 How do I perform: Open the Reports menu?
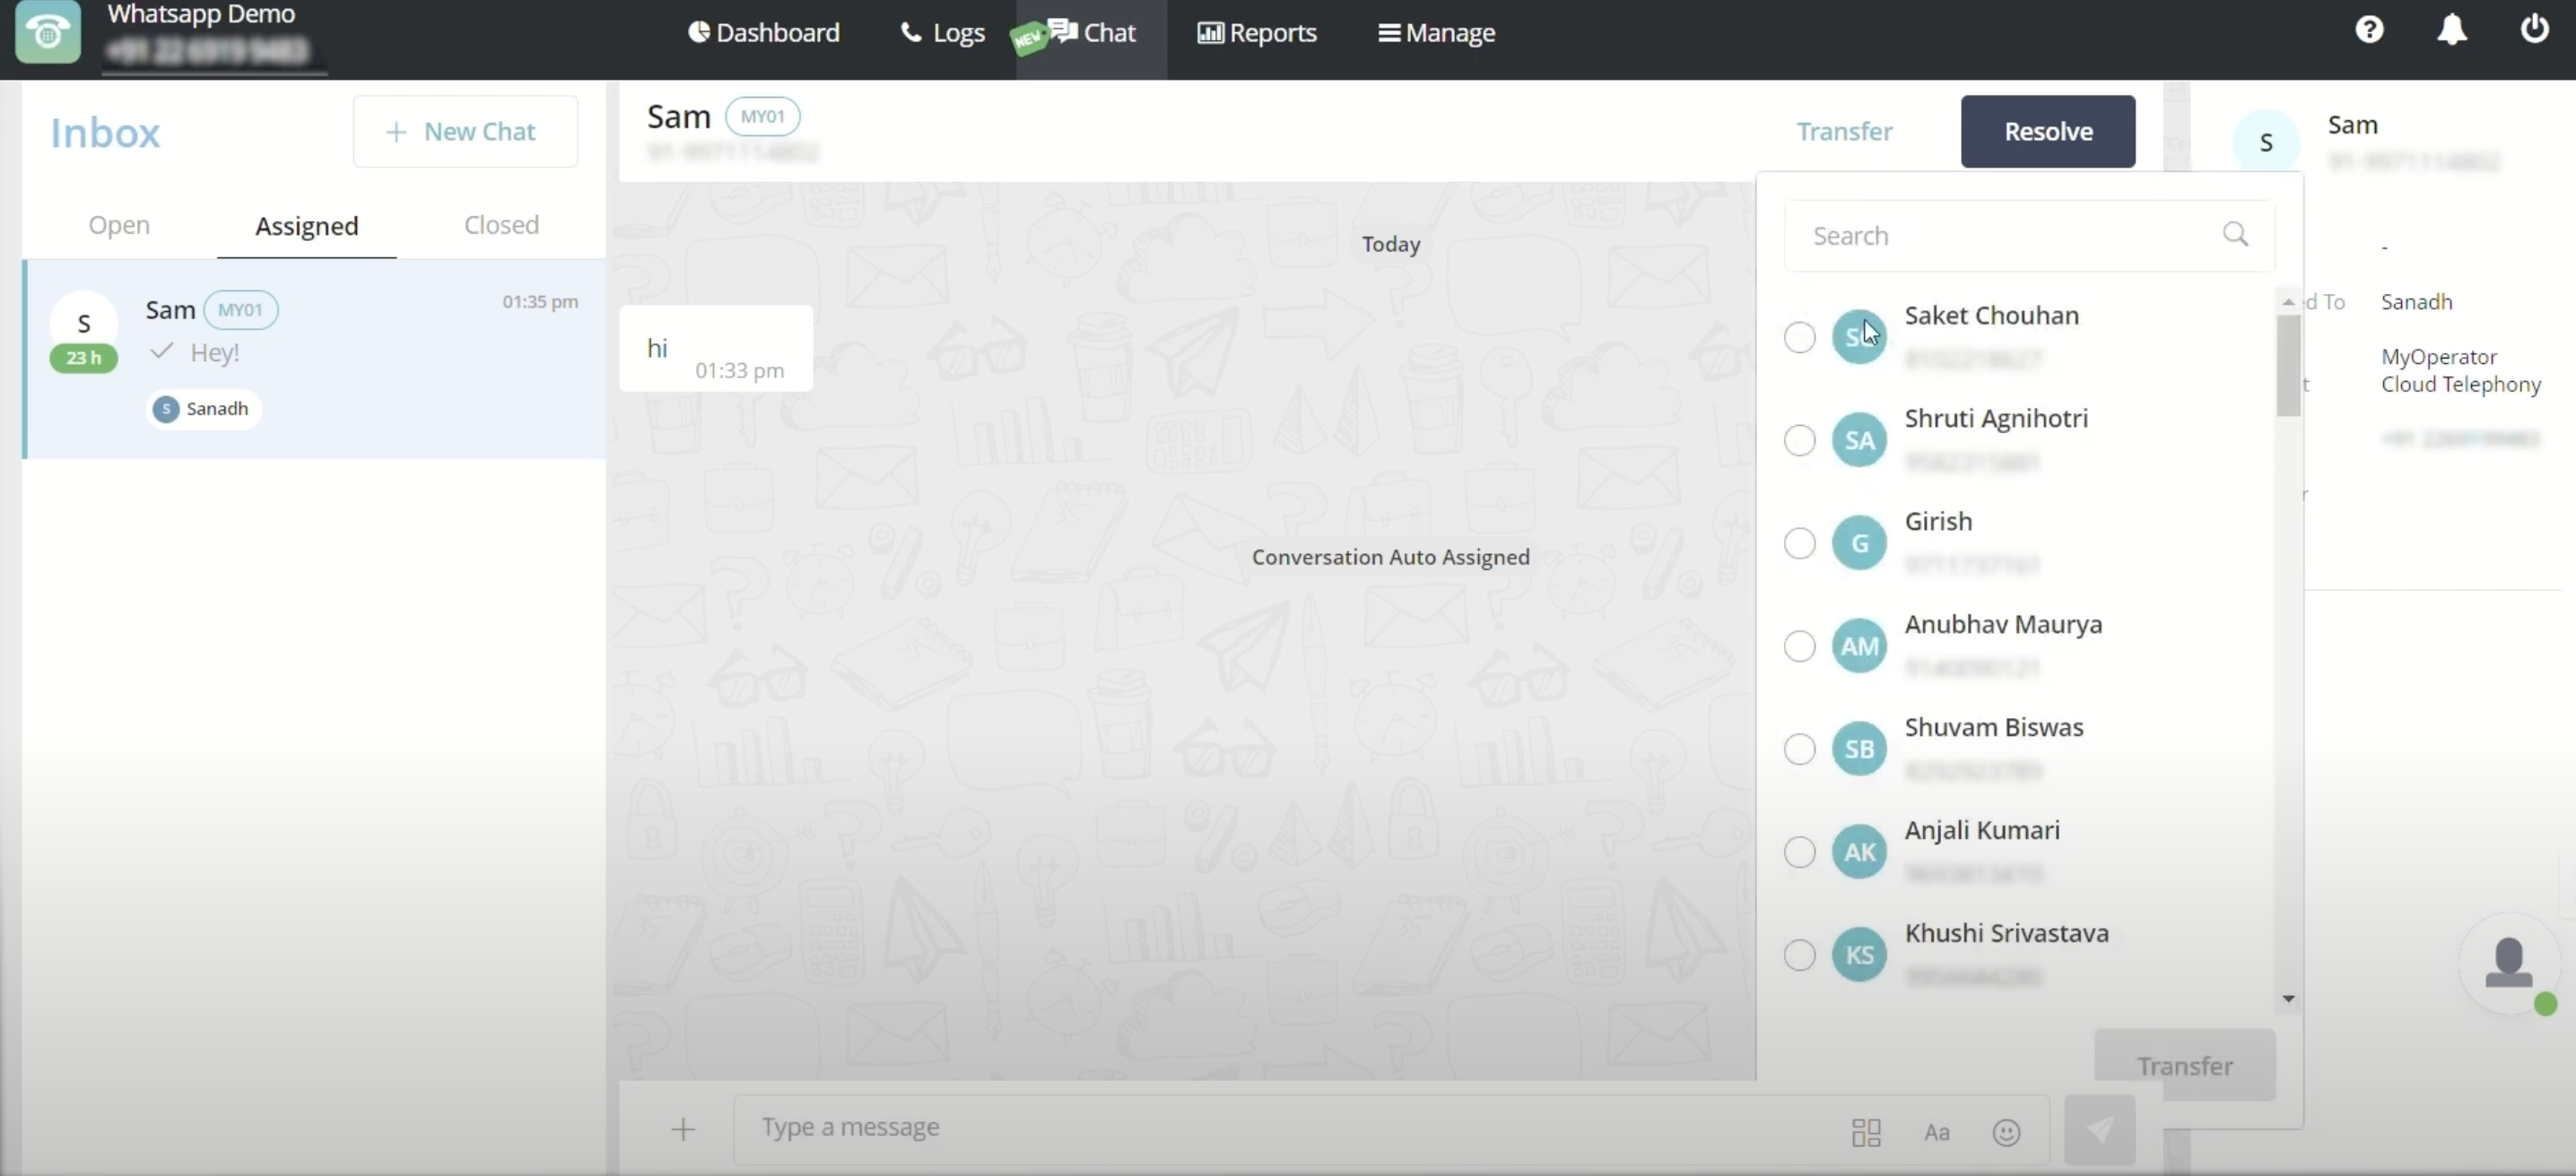1257,33
